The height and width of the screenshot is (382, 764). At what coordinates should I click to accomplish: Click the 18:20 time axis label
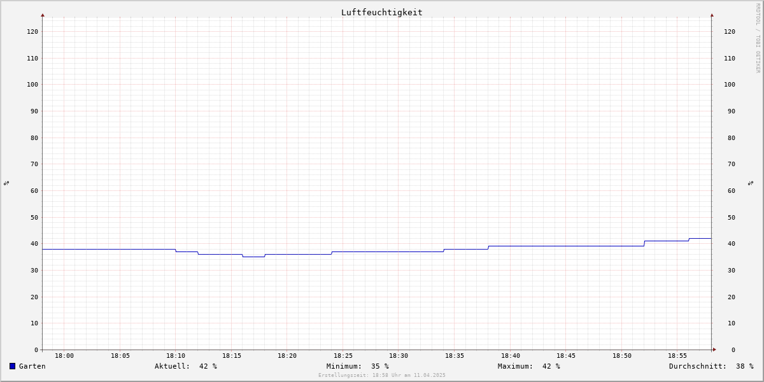[x=287, y=356]
